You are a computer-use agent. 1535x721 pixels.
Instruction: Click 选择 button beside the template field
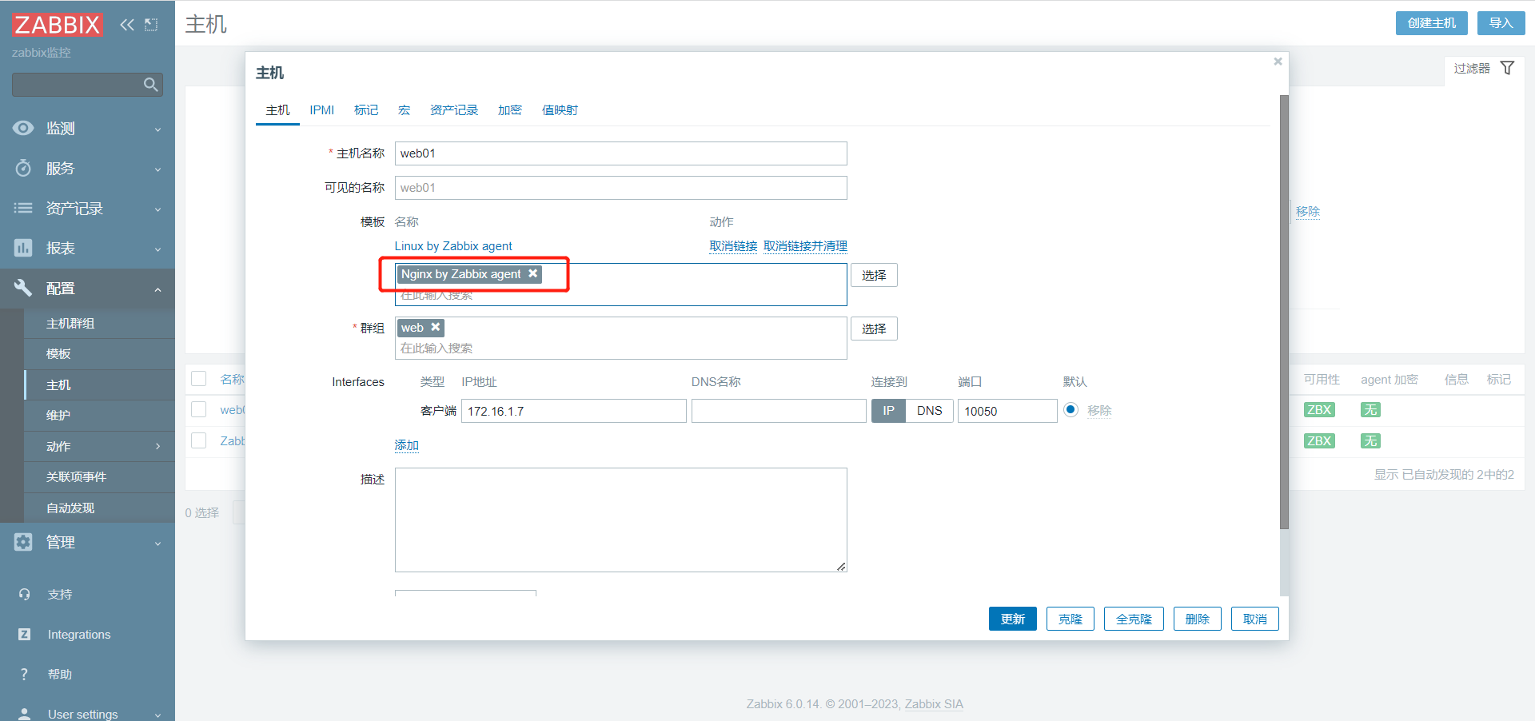tap(874, 275)
